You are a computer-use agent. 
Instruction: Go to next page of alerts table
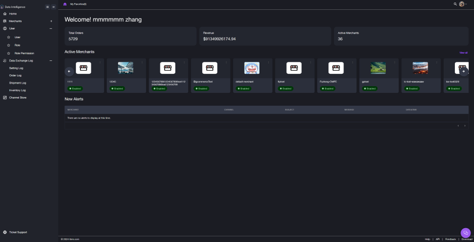465,125
